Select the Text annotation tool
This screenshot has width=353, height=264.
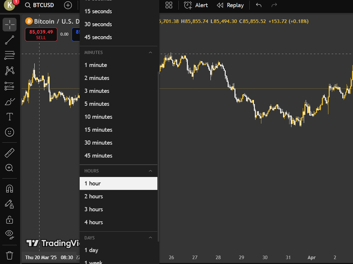point(9,117)
